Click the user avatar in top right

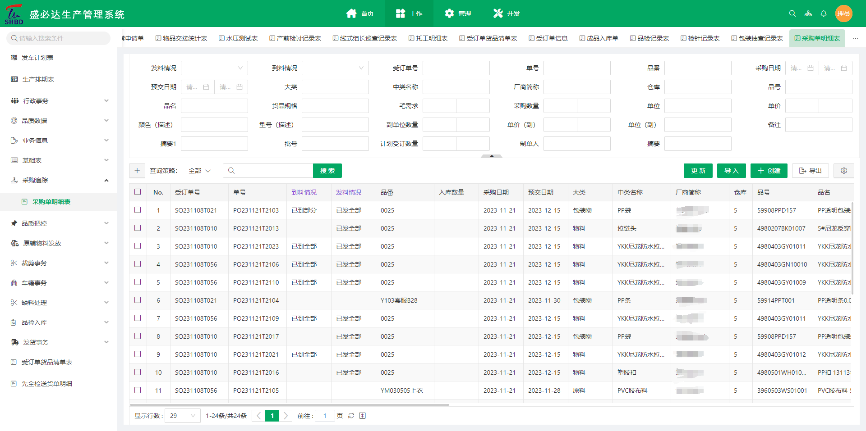coord(843,14)
